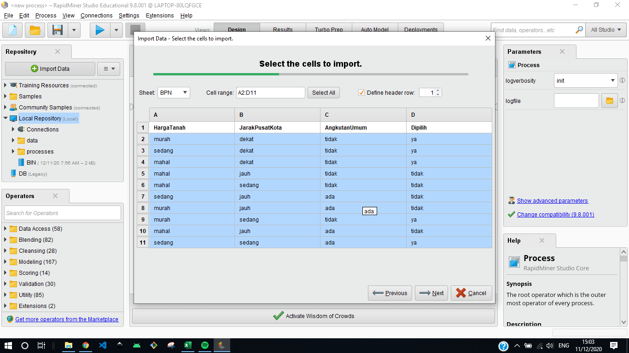
Task: Collapse the Local Repository node
Action: (x=6, y=119)
